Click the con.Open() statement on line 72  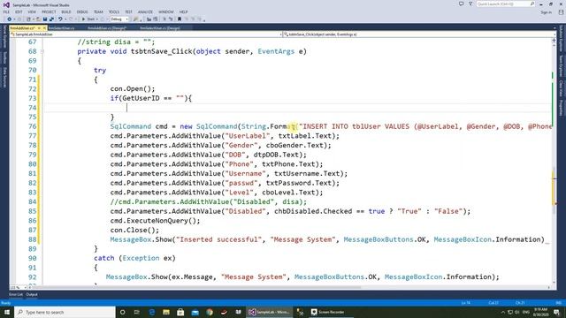click(x=133, y=88)
